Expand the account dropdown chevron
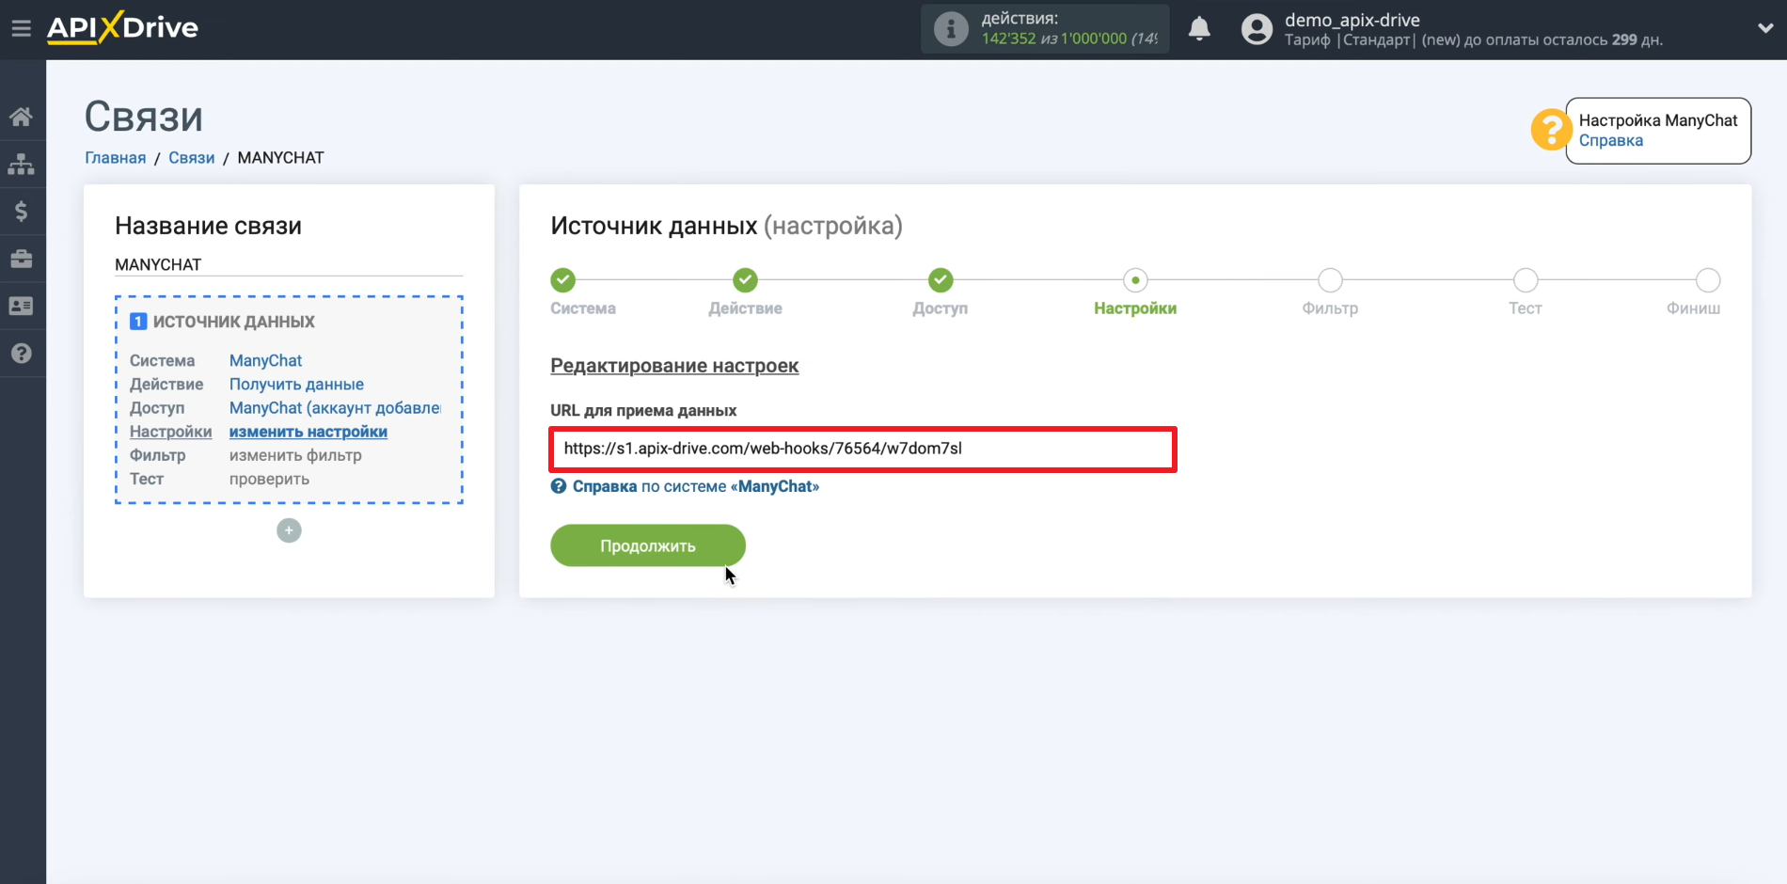The height and width of the screenshot is (884, 1787). 1765,28
